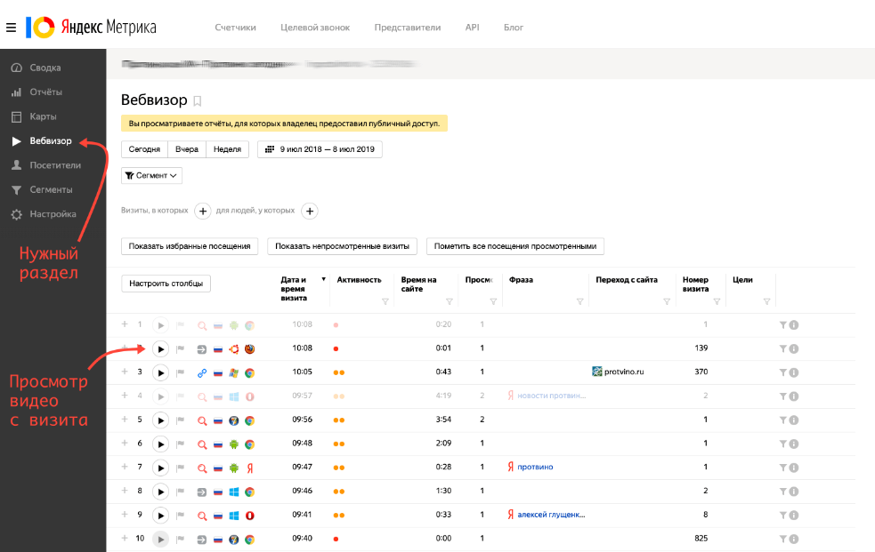Show info for visit number 139
This screenshot has width=875, height=552.
point(794,348)
